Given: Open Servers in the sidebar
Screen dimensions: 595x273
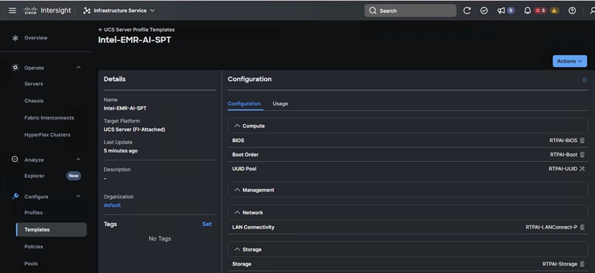Looking at the screenshot, I should (34, 84).
